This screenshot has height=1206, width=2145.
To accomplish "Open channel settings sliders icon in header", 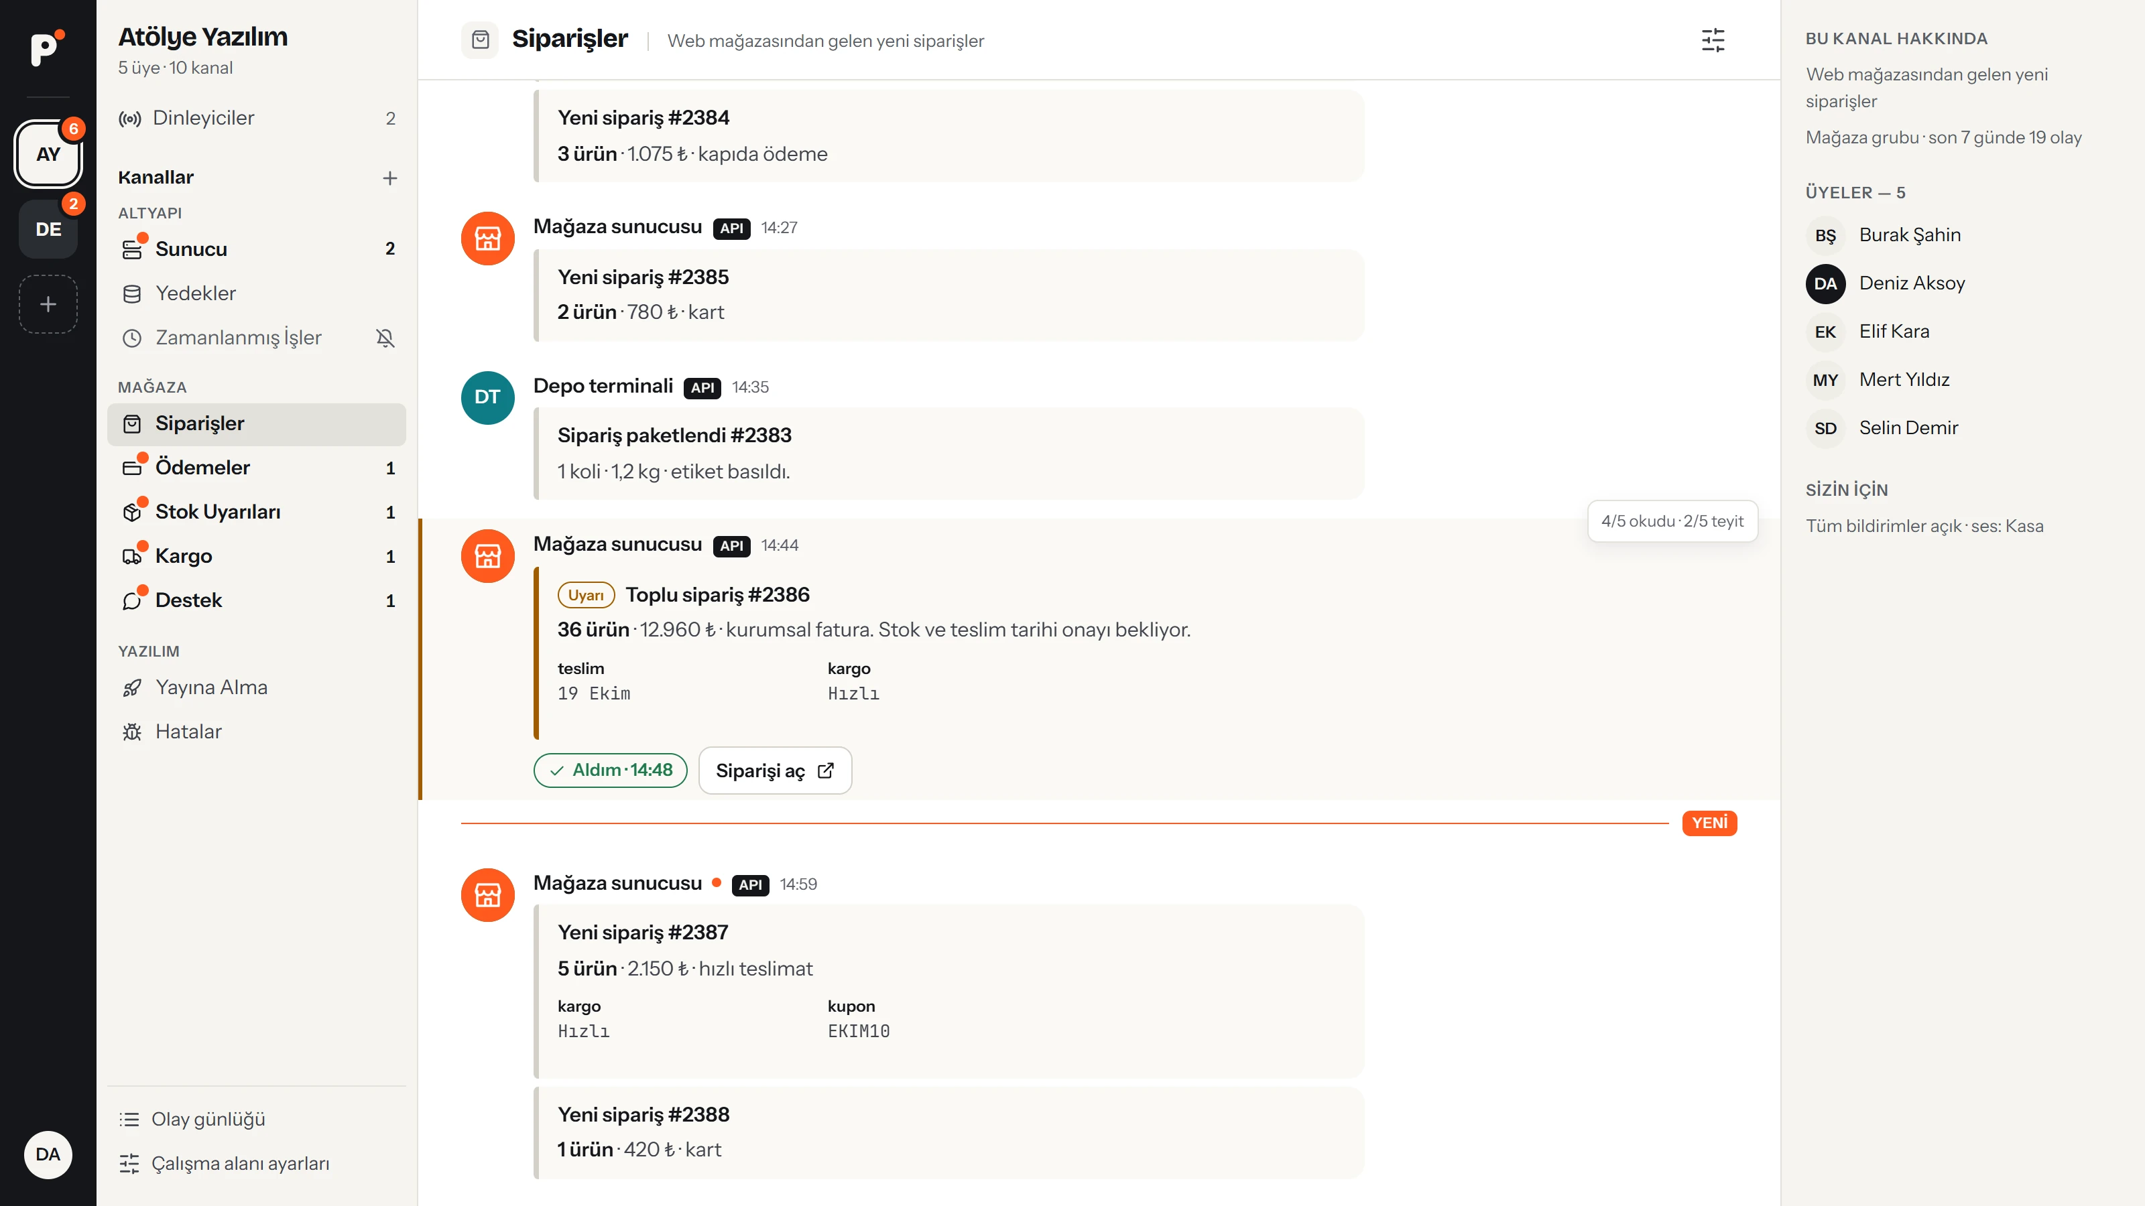I will [1713, 40].
